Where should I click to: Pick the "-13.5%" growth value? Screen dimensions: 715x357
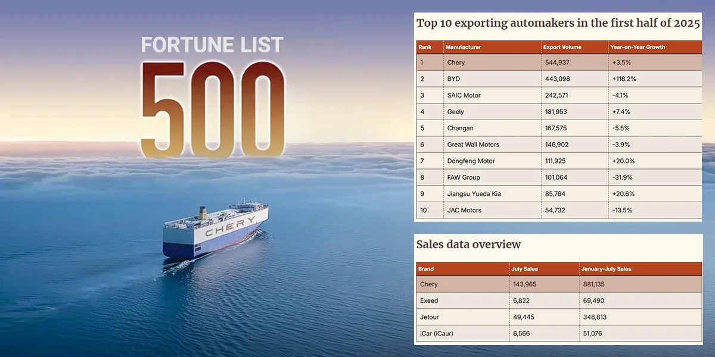tap(621, 210)
